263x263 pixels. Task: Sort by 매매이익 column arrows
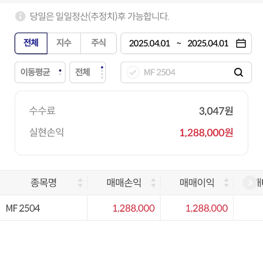pos(226,183)
